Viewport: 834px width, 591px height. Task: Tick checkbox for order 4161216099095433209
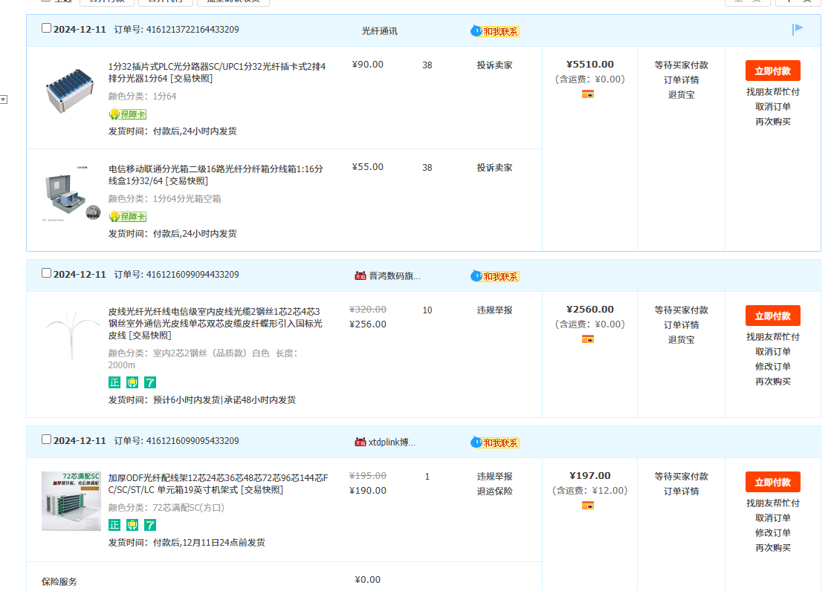click(47, 440)
